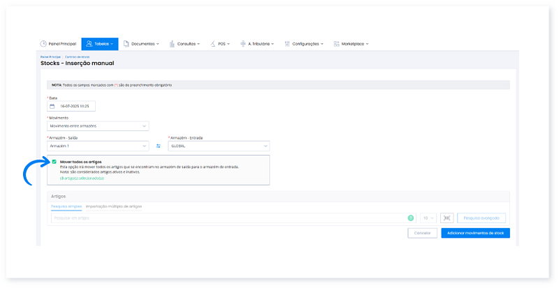Click the green help icon in search field

pos(411,218)
